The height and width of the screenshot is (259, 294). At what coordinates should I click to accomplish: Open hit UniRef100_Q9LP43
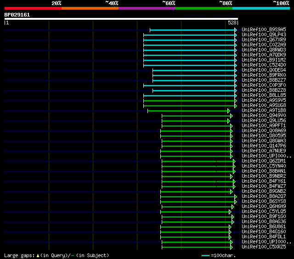(264, 34)
